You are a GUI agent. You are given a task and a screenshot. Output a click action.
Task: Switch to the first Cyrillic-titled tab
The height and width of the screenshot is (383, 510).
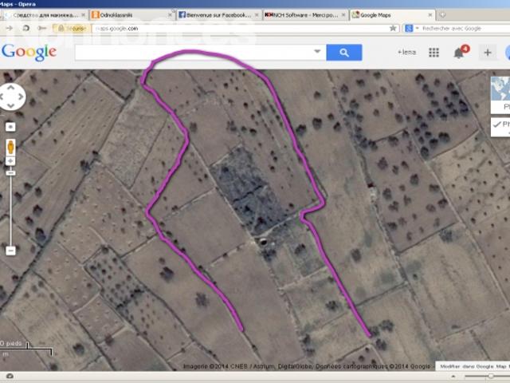pyautogui.click(x=45, y=15)
